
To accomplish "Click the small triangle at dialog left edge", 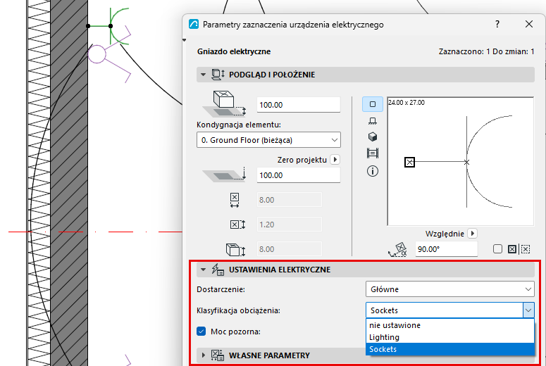I will click(184, 40).
